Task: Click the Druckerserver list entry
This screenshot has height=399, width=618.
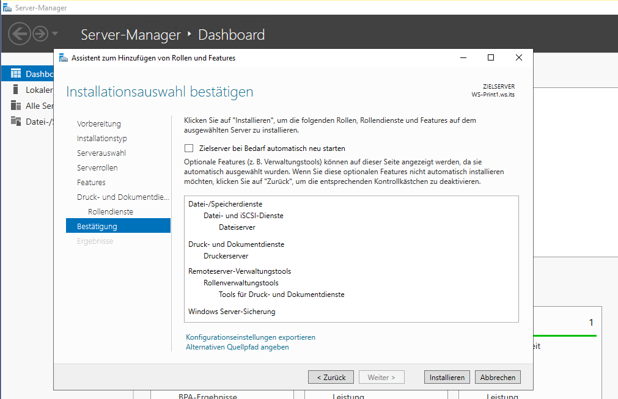Action: point(226,256)
